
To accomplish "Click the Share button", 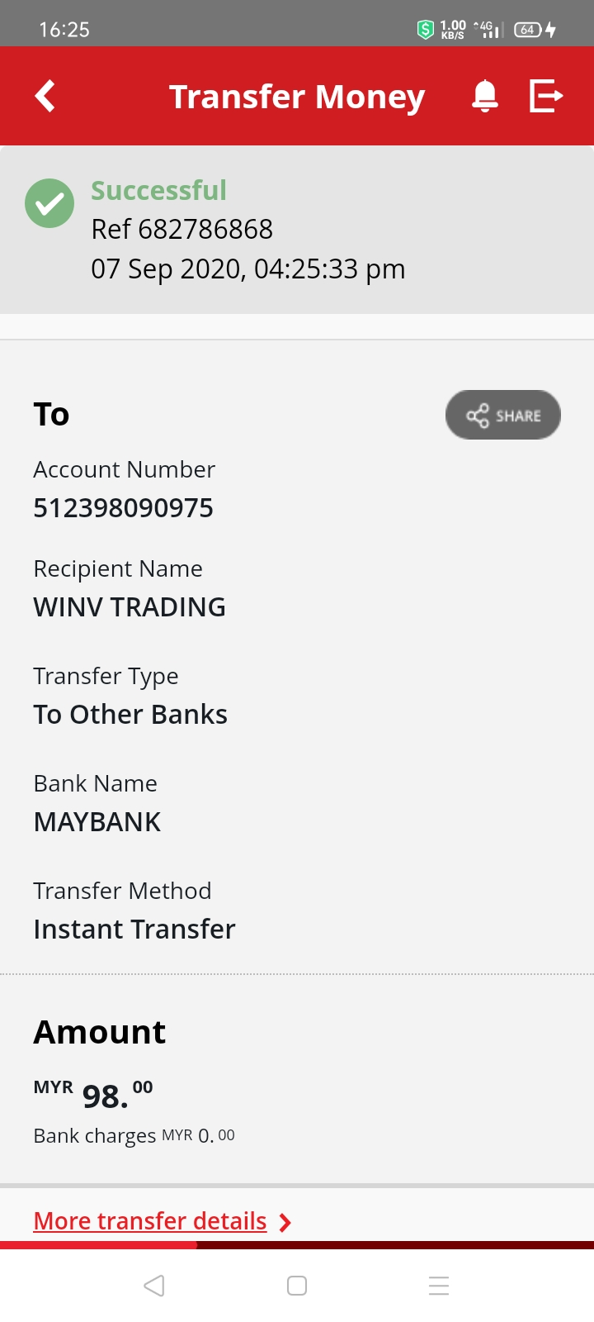I will pyautogui.click(x=503, y=415).
